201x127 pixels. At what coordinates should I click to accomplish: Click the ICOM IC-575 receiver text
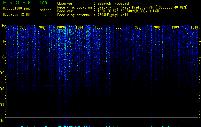click(x=128, y=11)
